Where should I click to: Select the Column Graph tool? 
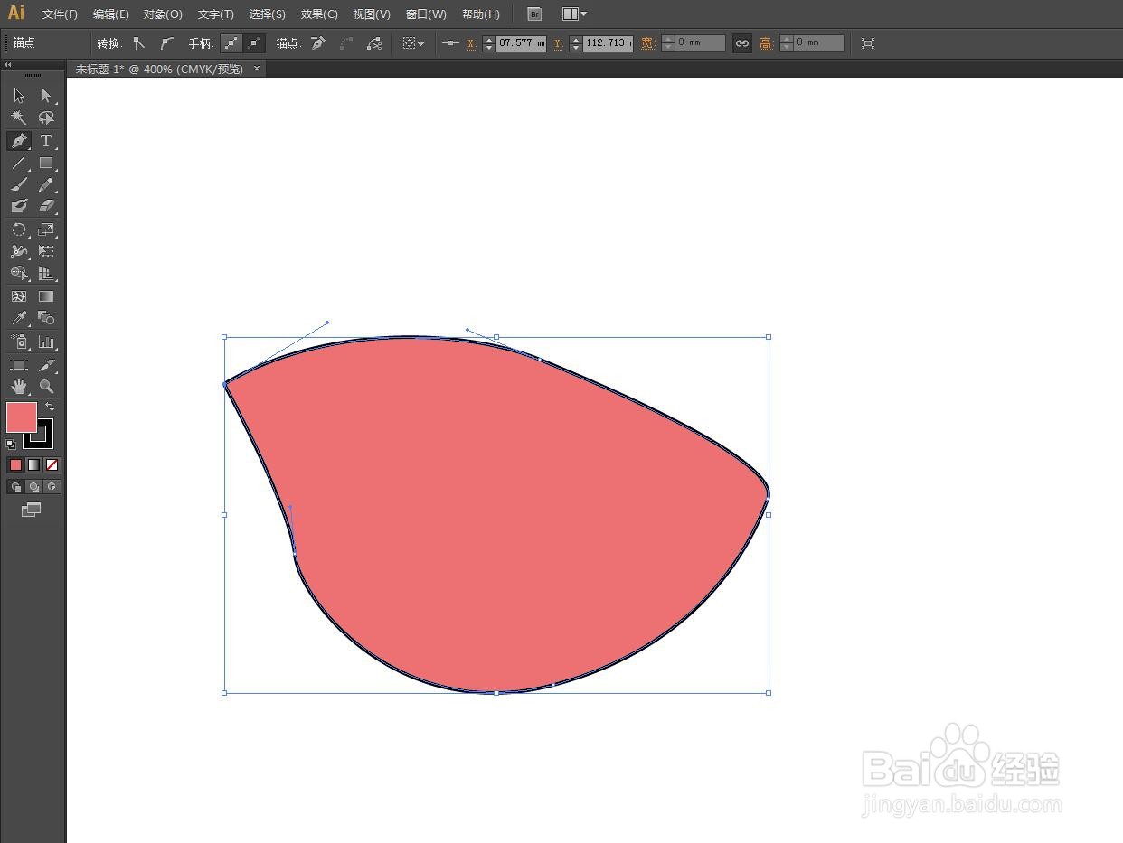pos(46,342)
